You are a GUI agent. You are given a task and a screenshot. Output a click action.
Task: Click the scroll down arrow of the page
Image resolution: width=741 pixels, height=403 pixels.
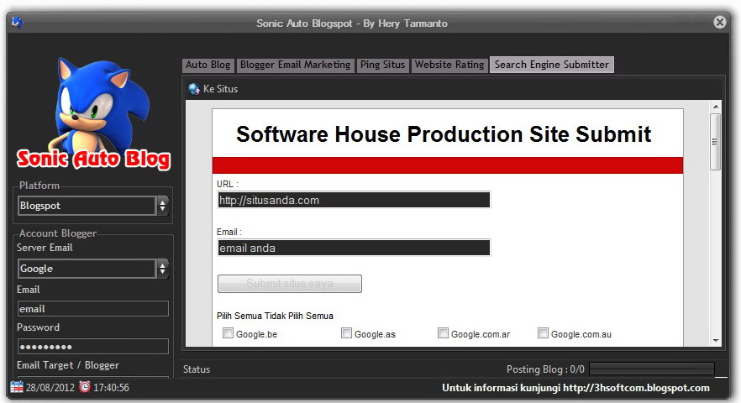point(716,341)
